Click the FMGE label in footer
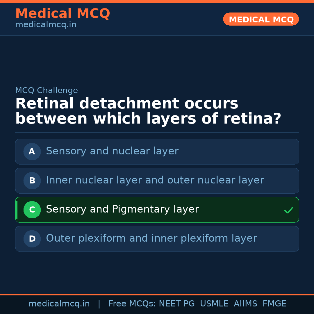The width and height of the screenshot is (314, 314). click(274, 304)
